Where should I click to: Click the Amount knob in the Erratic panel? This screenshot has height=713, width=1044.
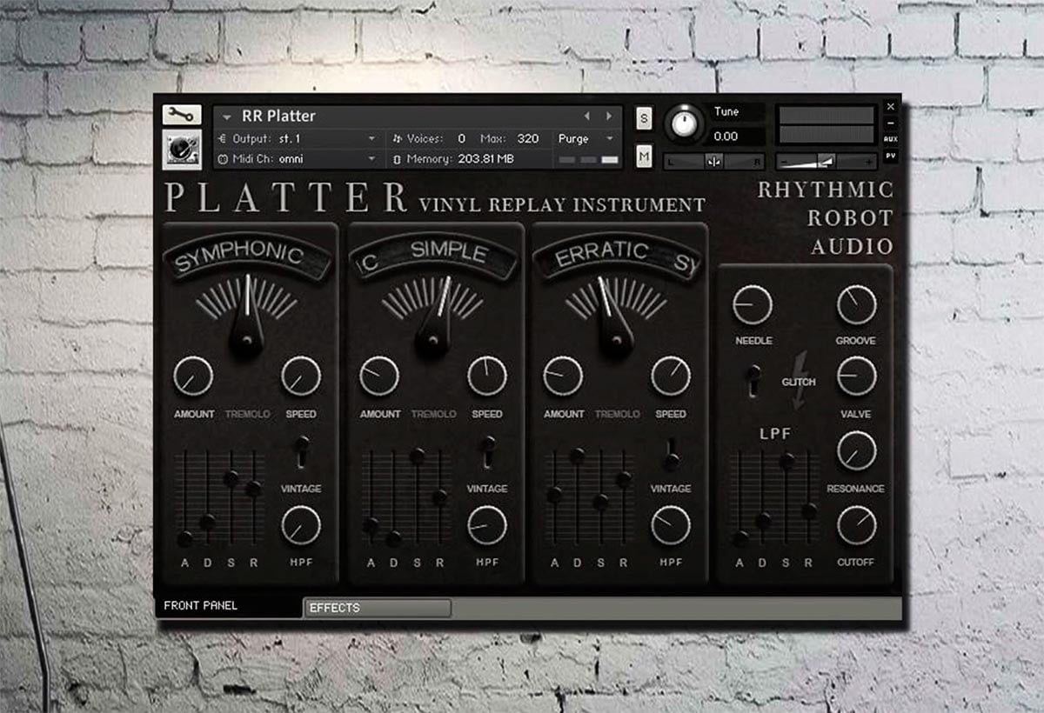click(x=563, y=376)
